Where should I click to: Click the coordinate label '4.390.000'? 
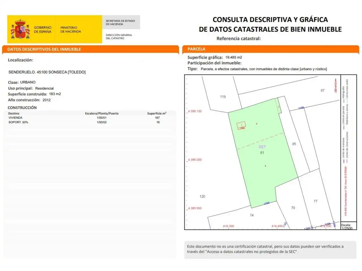click(x=195, y=160)
